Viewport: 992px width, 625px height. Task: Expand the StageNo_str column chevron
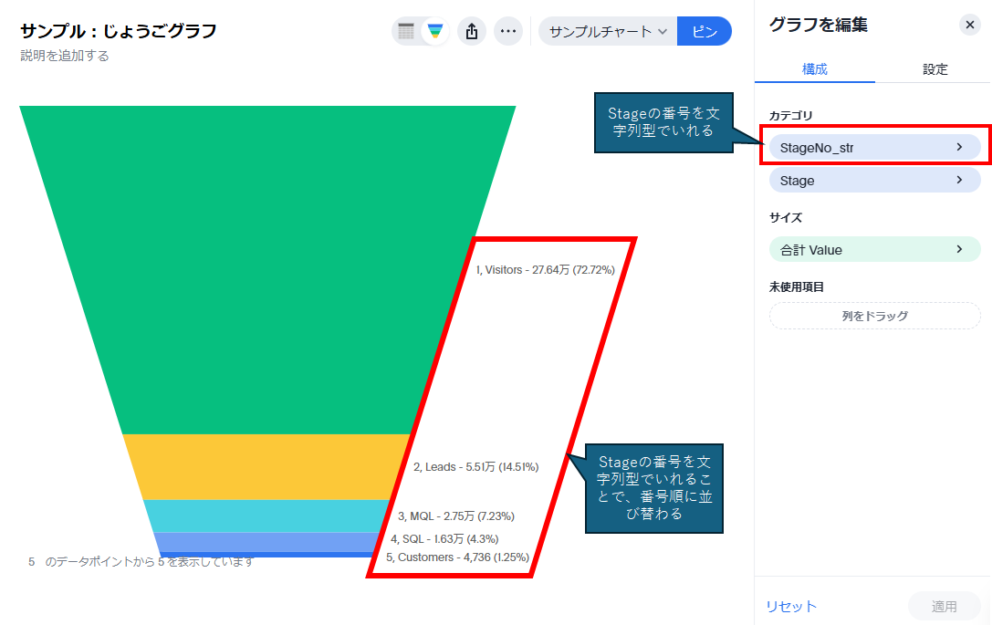[959, 147]
